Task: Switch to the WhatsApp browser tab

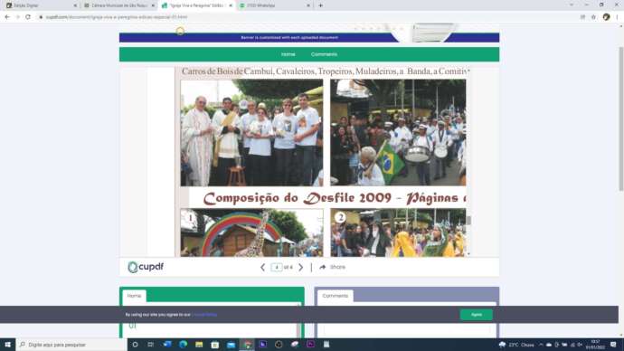Action: pos(275,5)
